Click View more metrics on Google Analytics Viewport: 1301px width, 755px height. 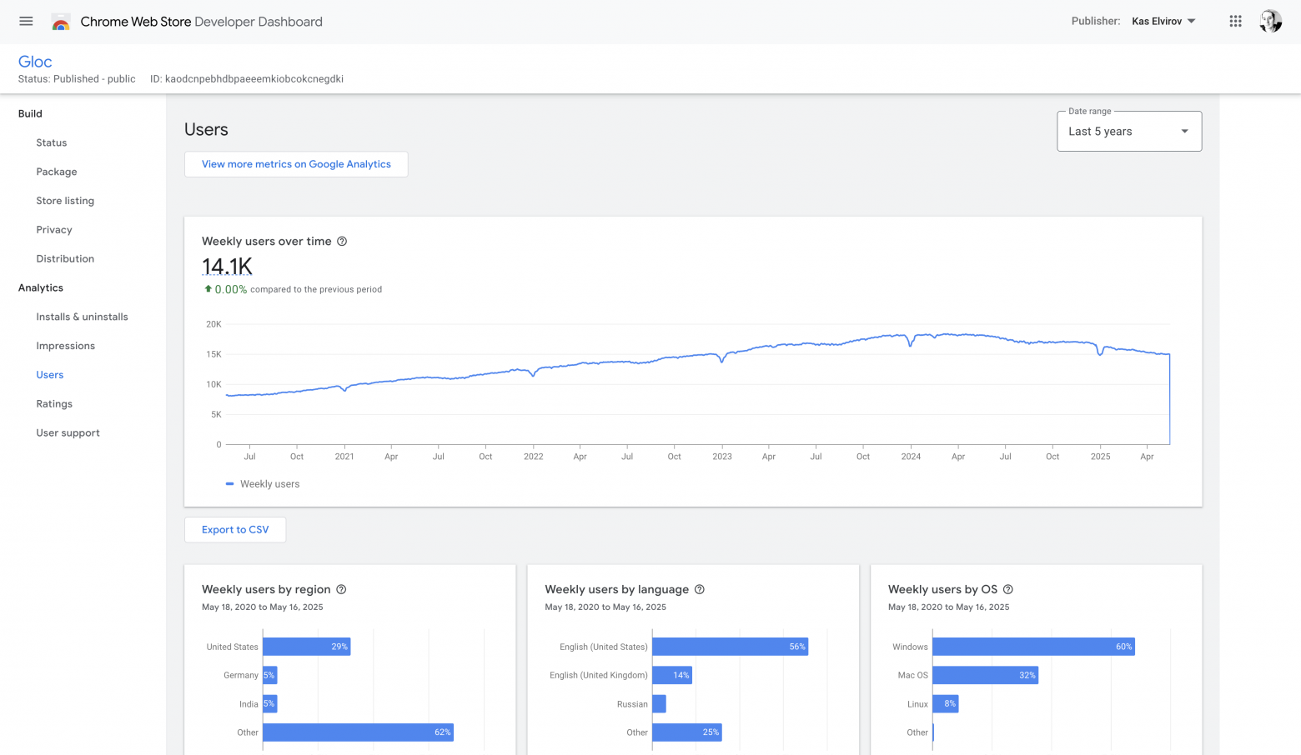(x=296, y=164)
